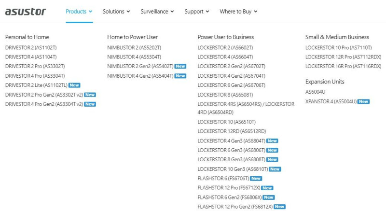Image resolution: width=386 pixels, height=211 pixels.
Task: Click the Expansion Units heading
Action: tap(325, 82)
